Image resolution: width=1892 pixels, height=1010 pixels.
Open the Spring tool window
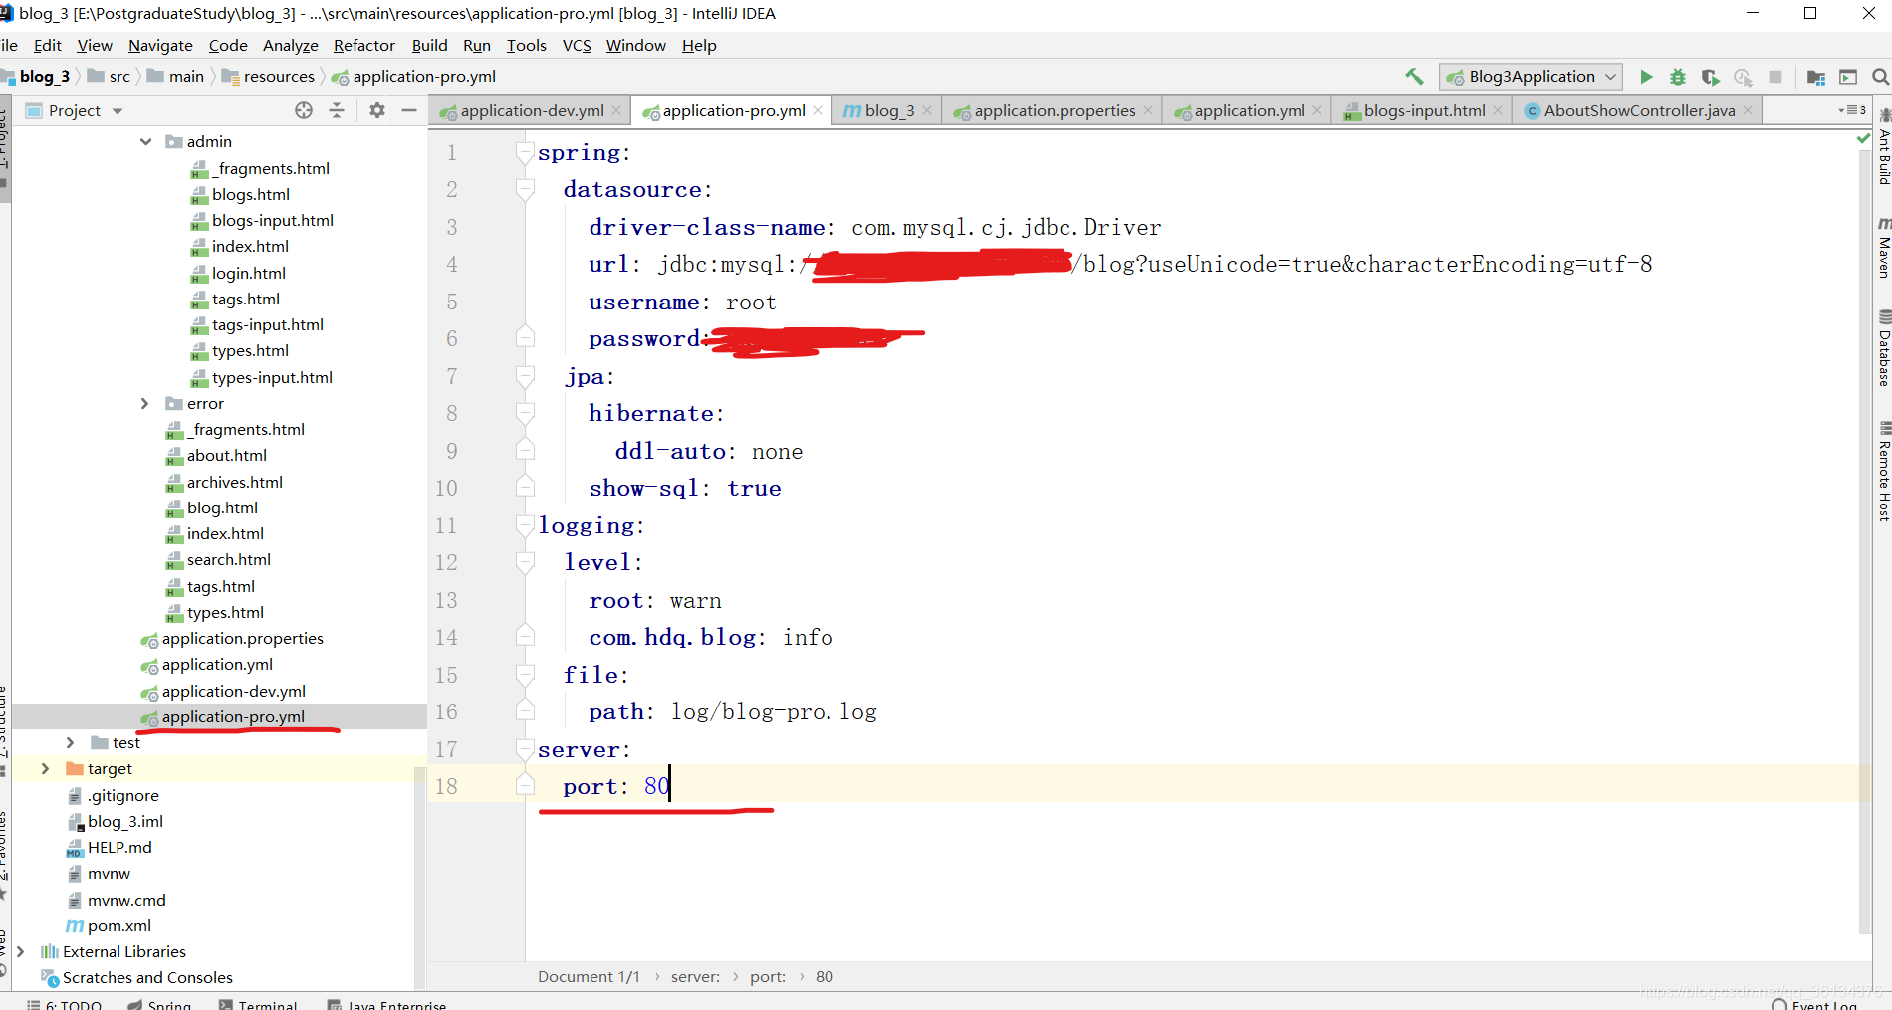(x=159, y=1003)
